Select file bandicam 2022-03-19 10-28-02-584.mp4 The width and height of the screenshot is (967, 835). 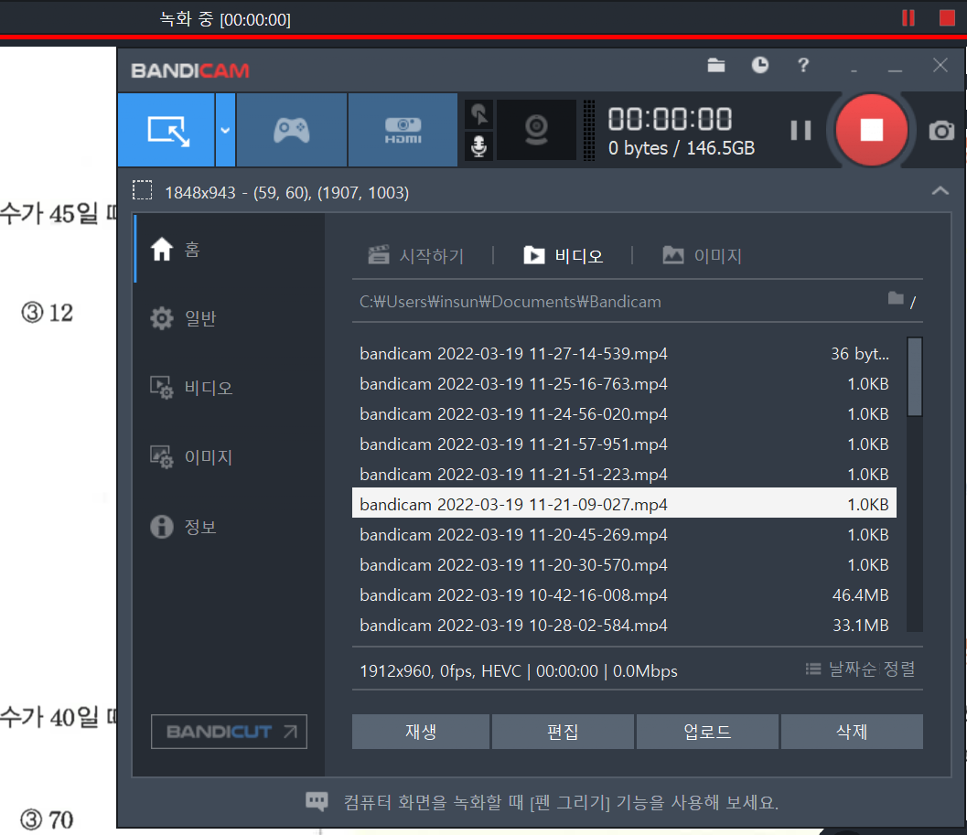coord(624,623)
